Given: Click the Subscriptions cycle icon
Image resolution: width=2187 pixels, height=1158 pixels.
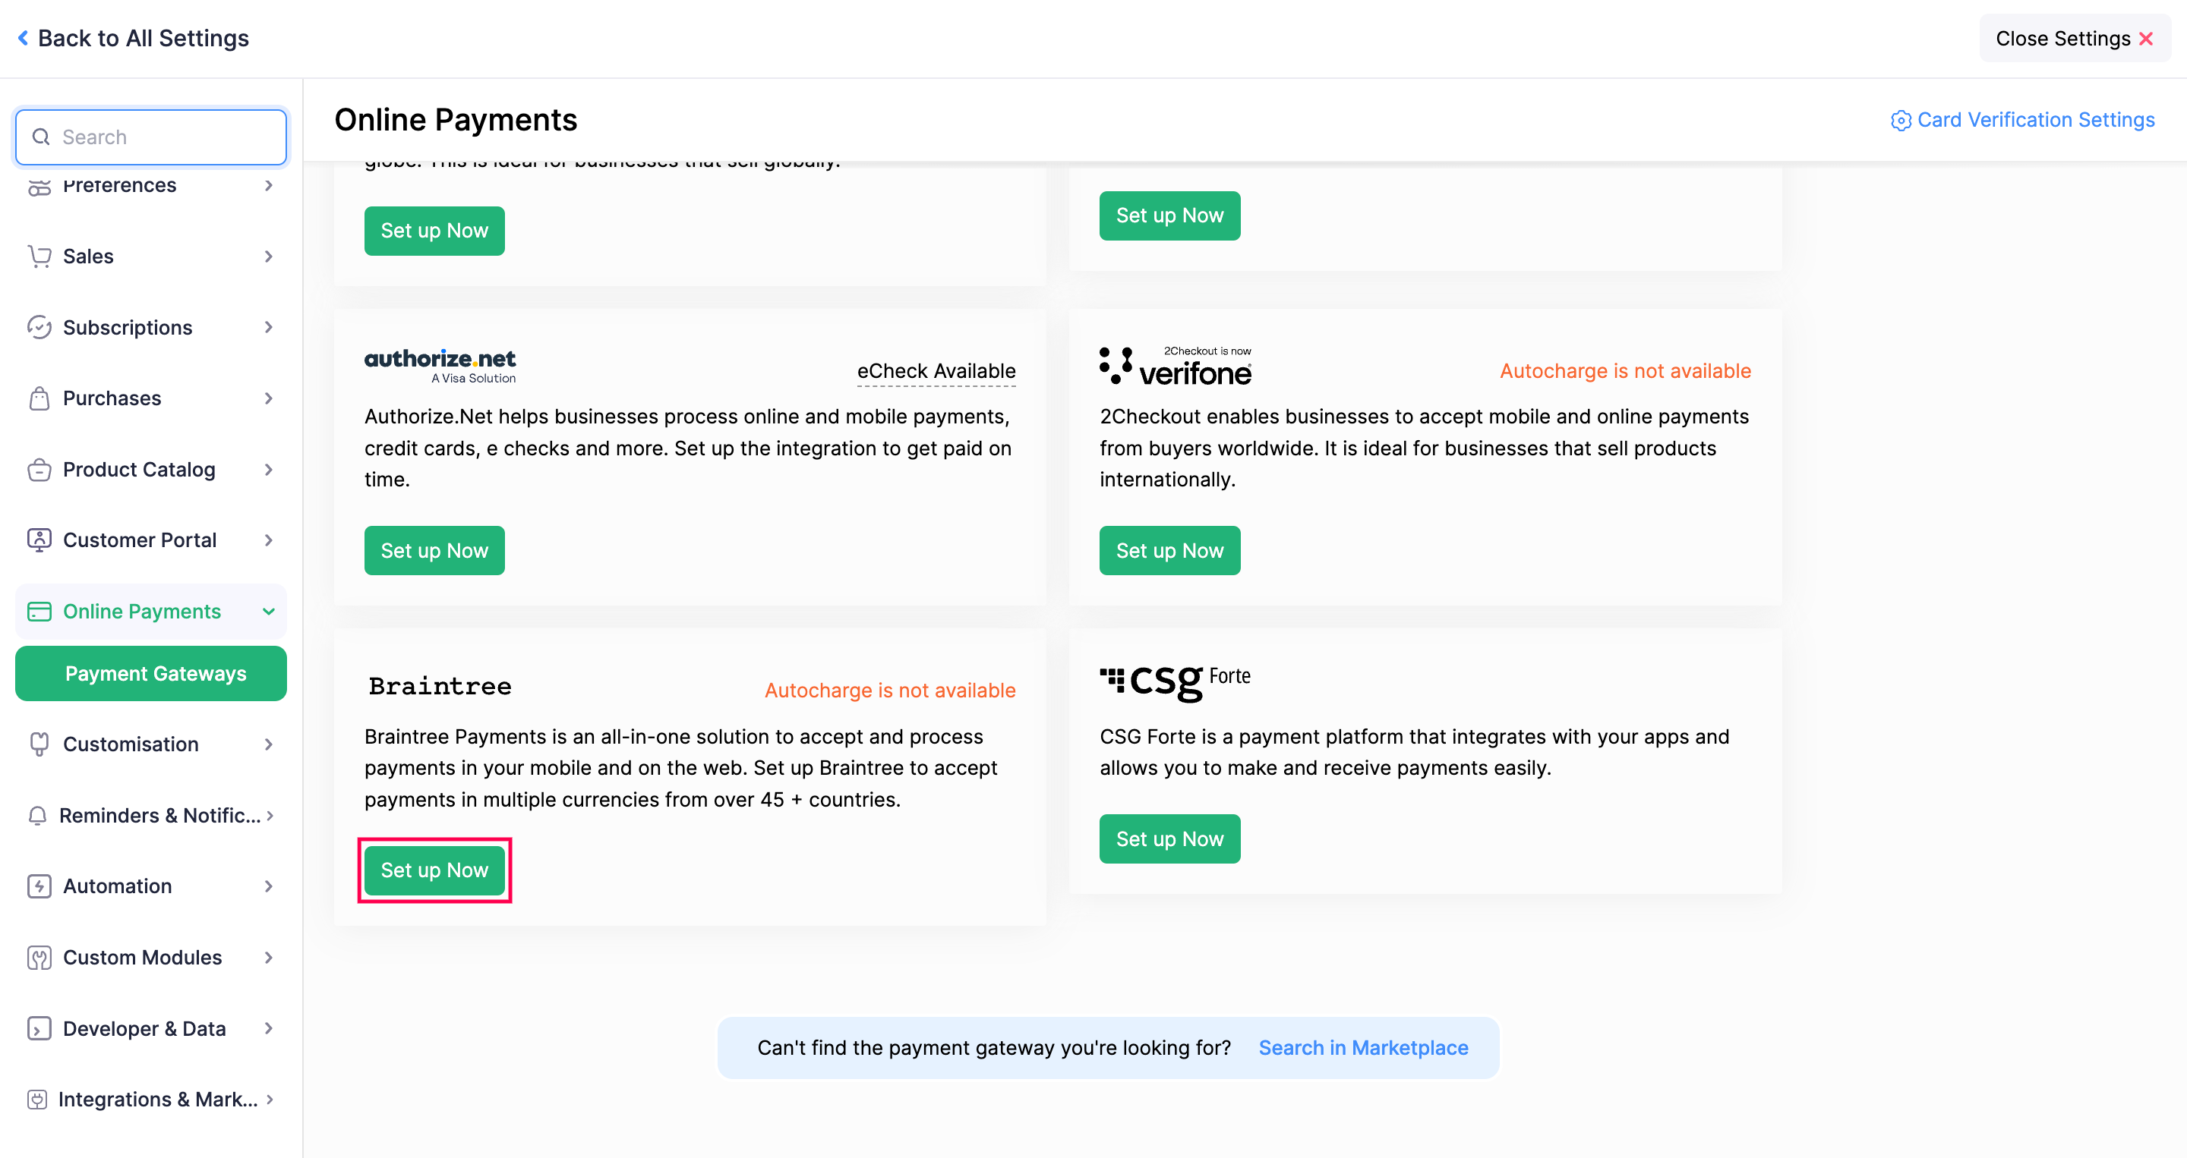Looking at the screenshot, I should [39, 328].
